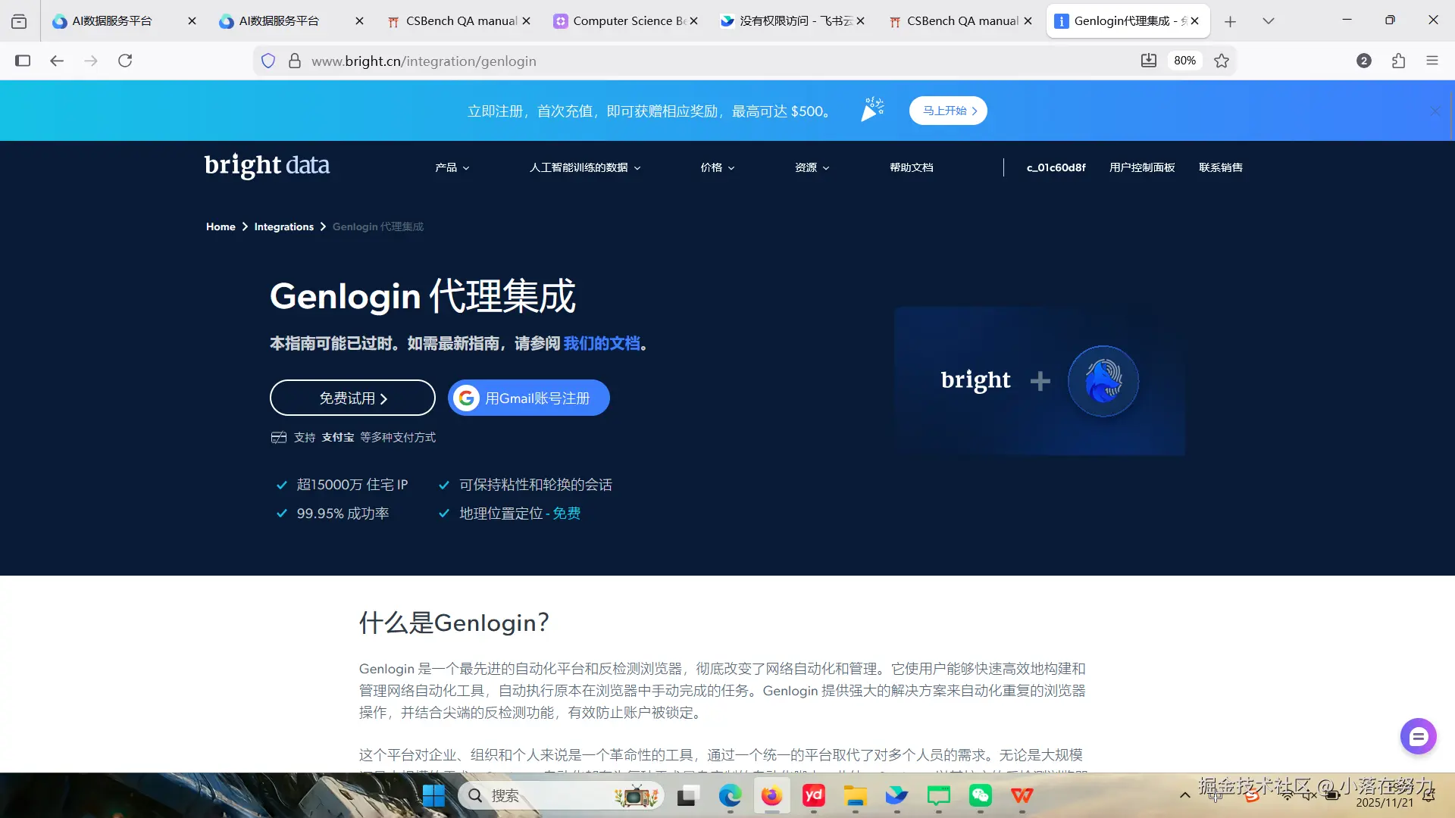Screen dimensions: 1455x818
Task: Click the bright data logo
Action: click(267, 166)
